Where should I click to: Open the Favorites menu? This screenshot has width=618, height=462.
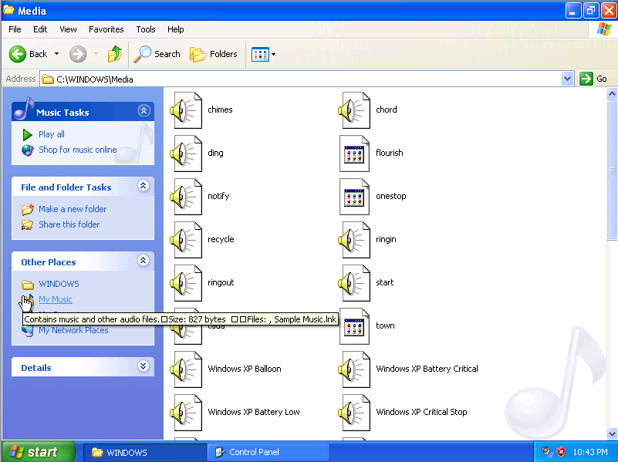[106, 29]
